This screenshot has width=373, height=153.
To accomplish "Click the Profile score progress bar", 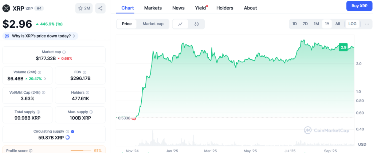I will pos(81,150).
